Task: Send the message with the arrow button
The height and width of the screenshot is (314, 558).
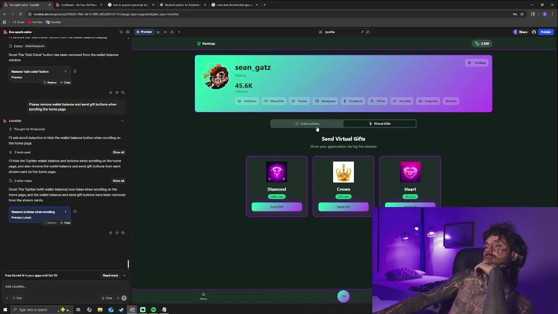Action: 124,298
